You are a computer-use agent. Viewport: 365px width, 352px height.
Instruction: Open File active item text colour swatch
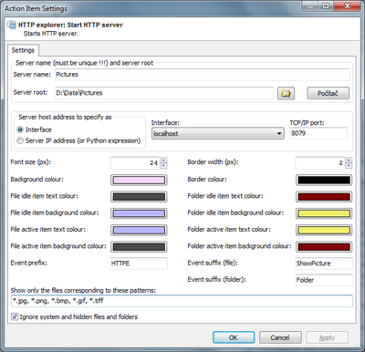coord(139,230)
